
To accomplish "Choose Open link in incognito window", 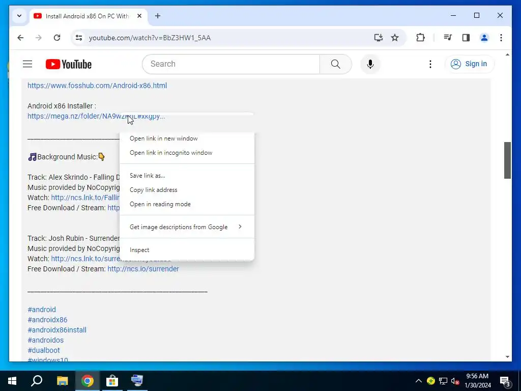I will pos(187,153).
